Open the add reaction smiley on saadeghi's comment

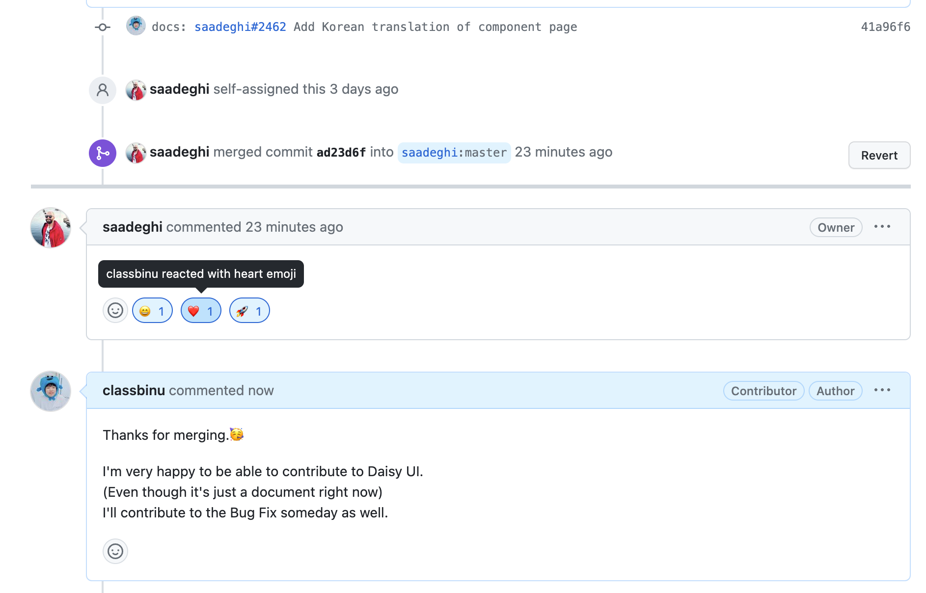point(115,310)
